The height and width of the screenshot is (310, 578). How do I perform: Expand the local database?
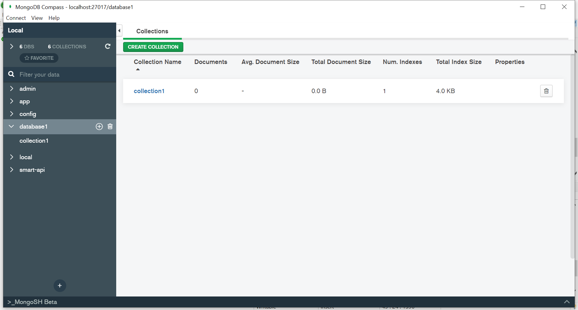pyautogui.click(x=11, y=157)
